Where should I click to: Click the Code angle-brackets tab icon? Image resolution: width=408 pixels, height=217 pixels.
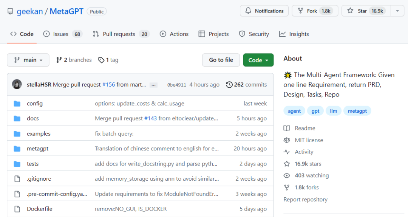[x=13, y=34]
